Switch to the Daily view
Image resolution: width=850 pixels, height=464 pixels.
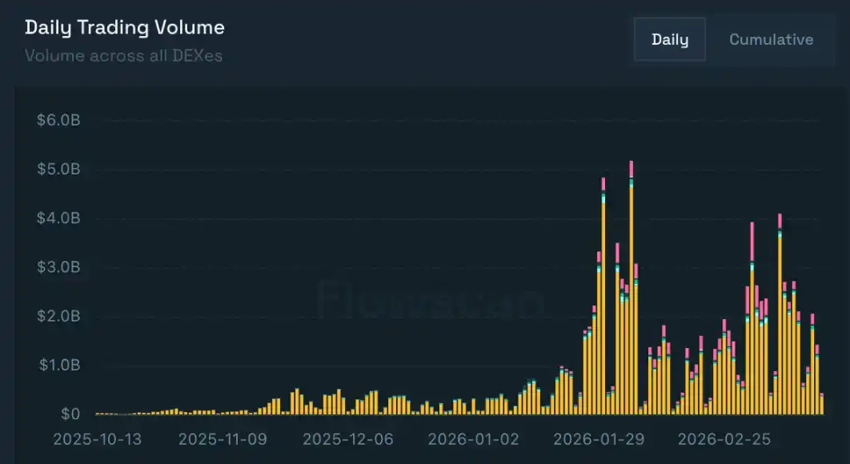pos(669,40)
